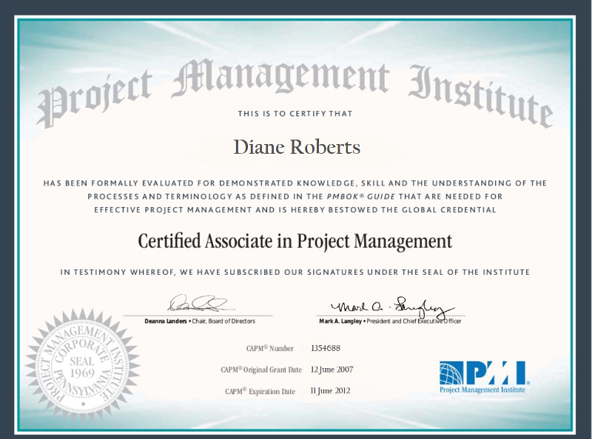Select the recipient name Diane Roberts
The height and width of the screenshot is (439, 592).
click(297, 147)
